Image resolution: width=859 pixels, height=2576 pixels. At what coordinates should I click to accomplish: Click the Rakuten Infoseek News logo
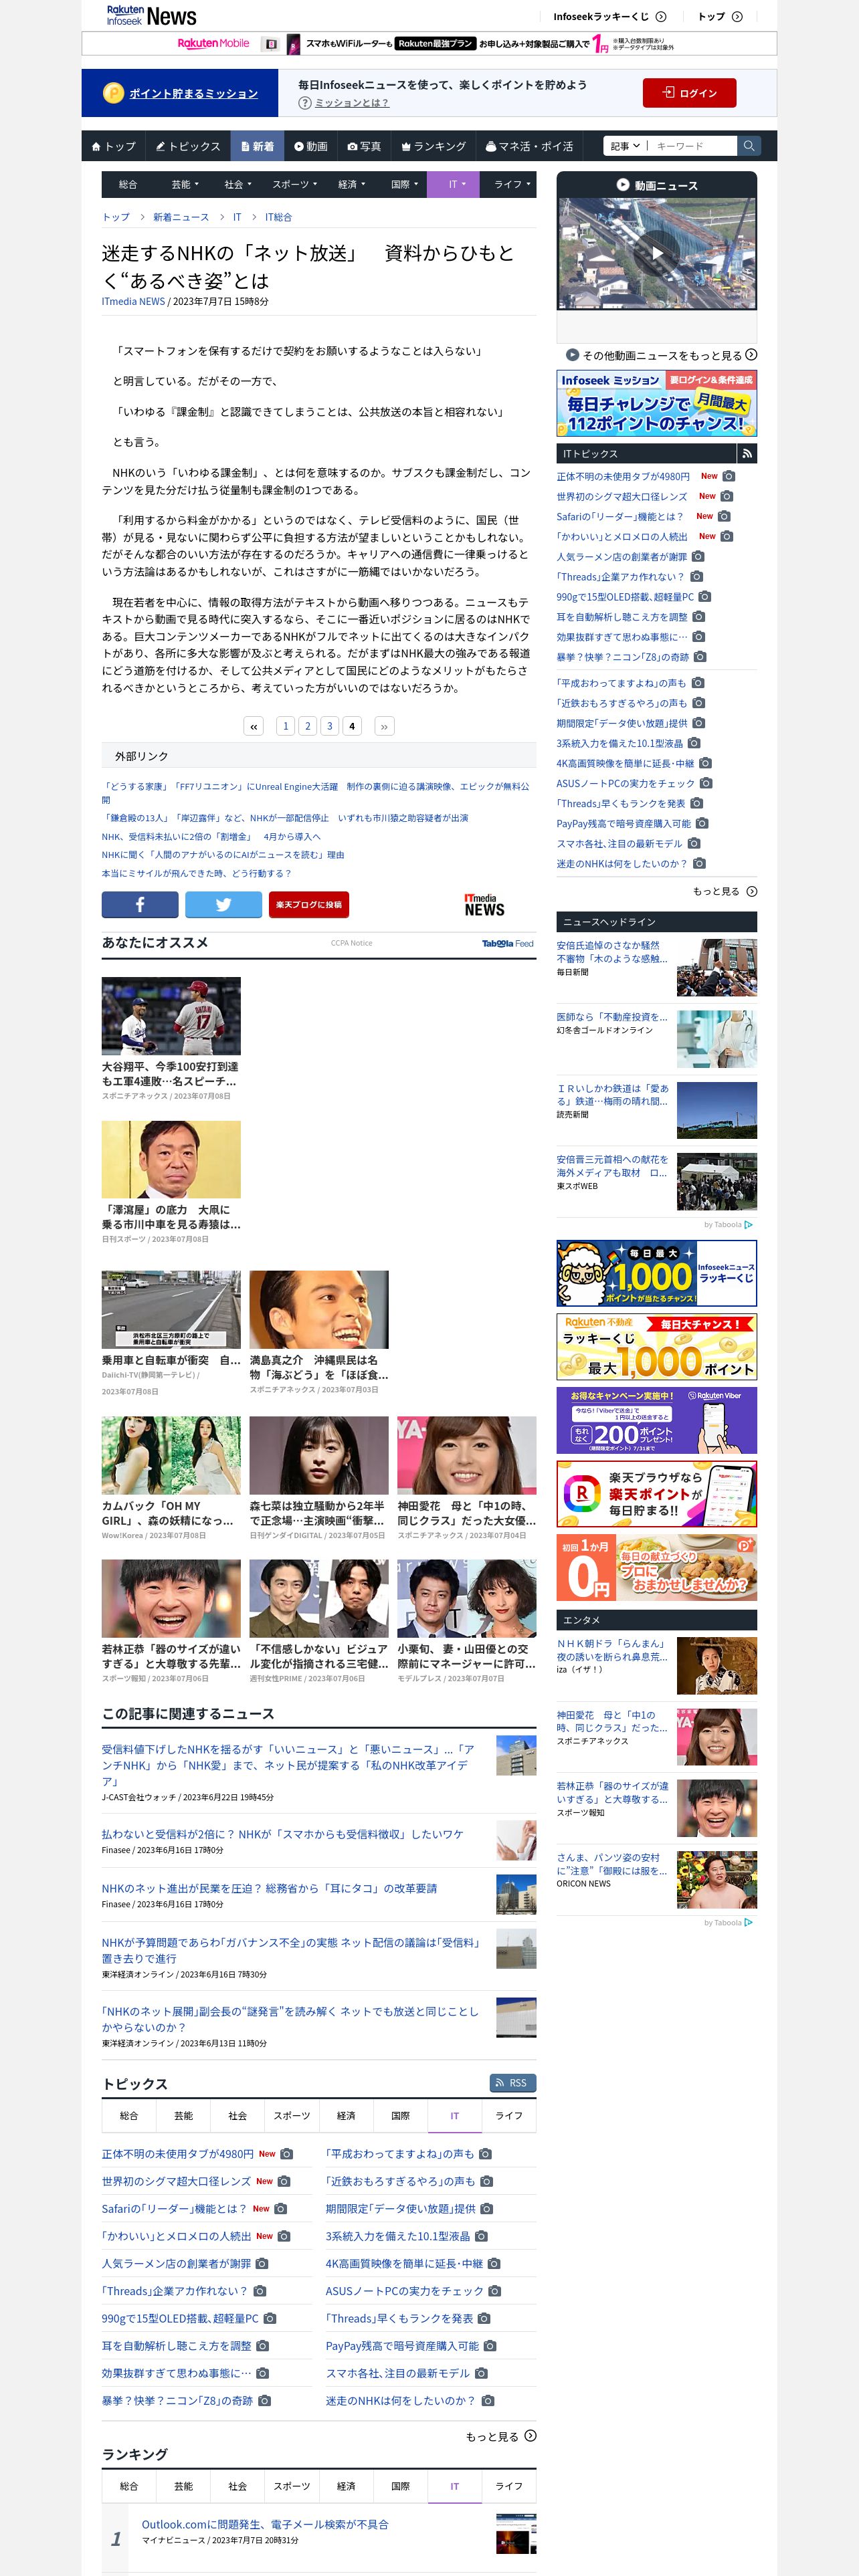click(151, 16)
